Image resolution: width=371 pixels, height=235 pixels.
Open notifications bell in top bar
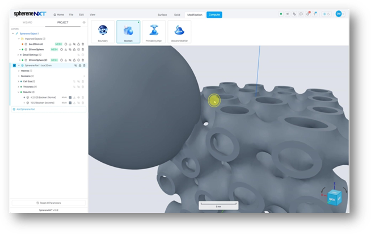point(308,14)
